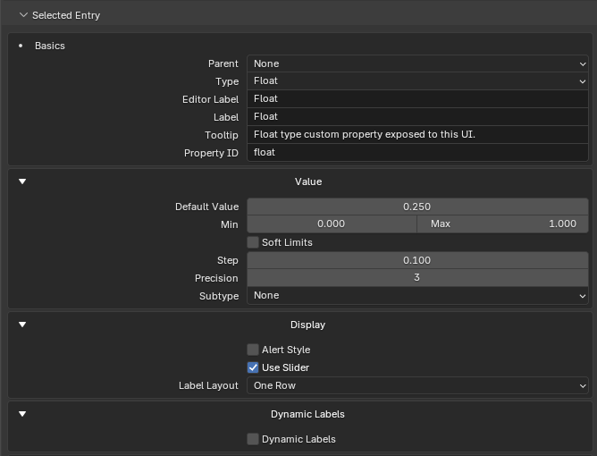Enable the Dynamic Labels checkbox
Image resolution: width=597 pixels, height=456 pixels.
click(253, 439)
